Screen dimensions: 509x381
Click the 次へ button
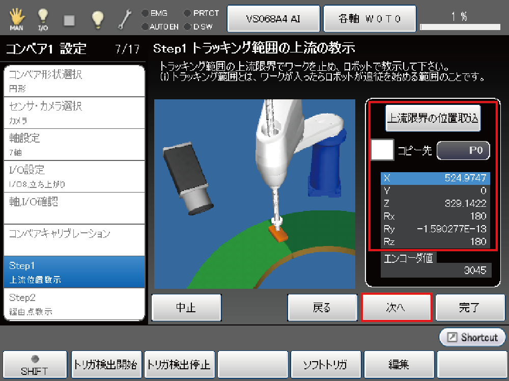tap(396, 308)
